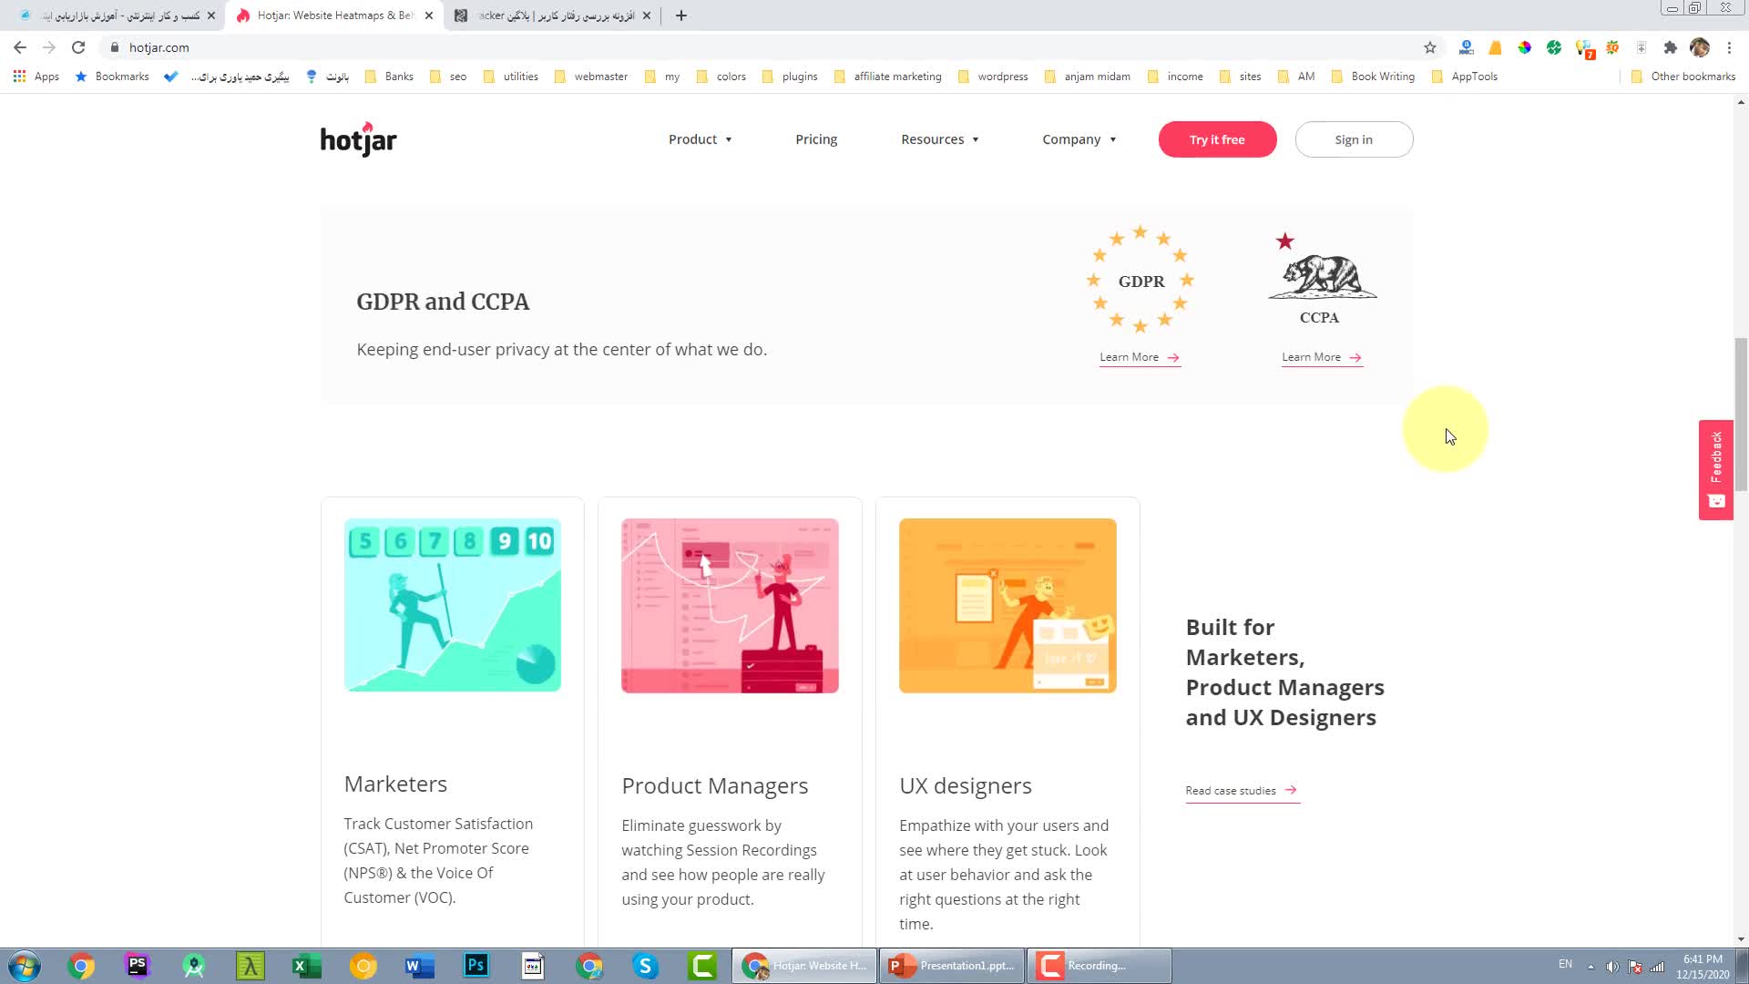
Task: Click the Sign in button
Action: click(1354, 139)
